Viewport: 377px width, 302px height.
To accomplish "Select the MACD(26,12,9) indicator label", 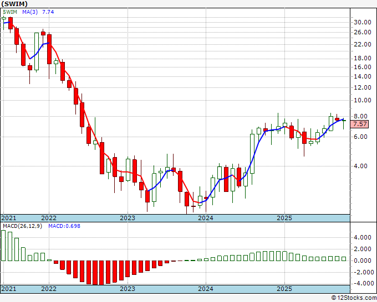I will (x=22, y=226).
